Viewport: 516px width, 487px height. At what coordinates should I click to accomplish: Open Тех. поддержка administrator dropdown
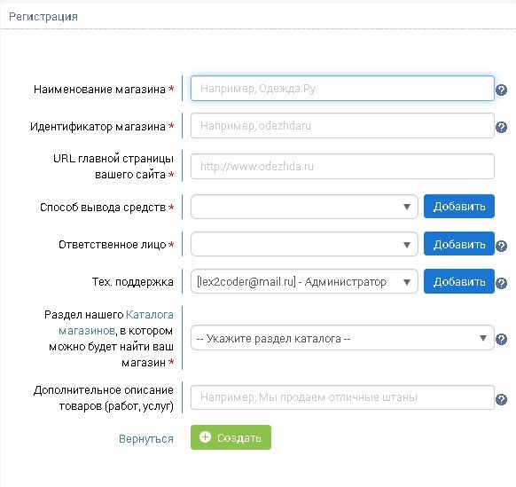click(304, 281)
